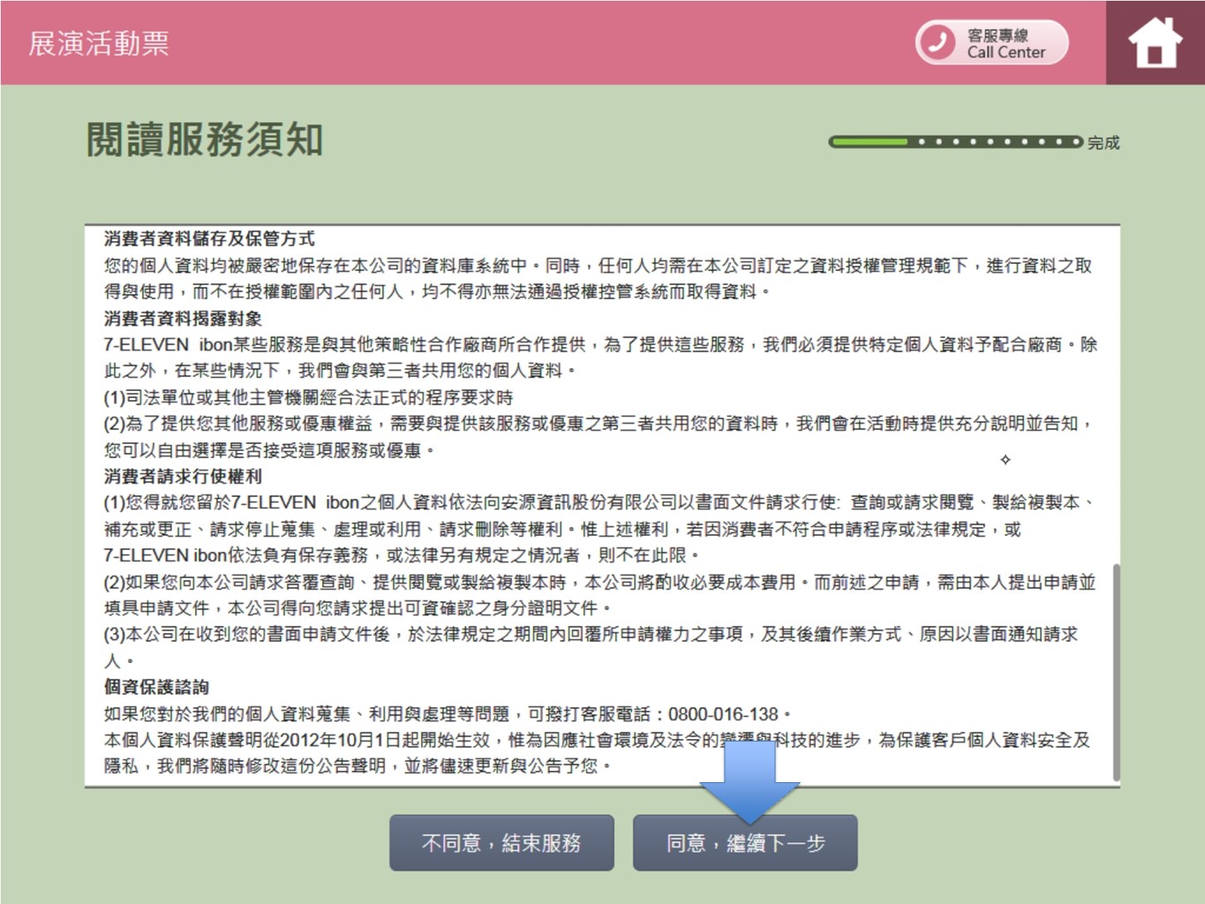Viewport: 1205px width, 904px height.
Task: Click the green filled part of progress bar
Action: [x=869, y=141]
